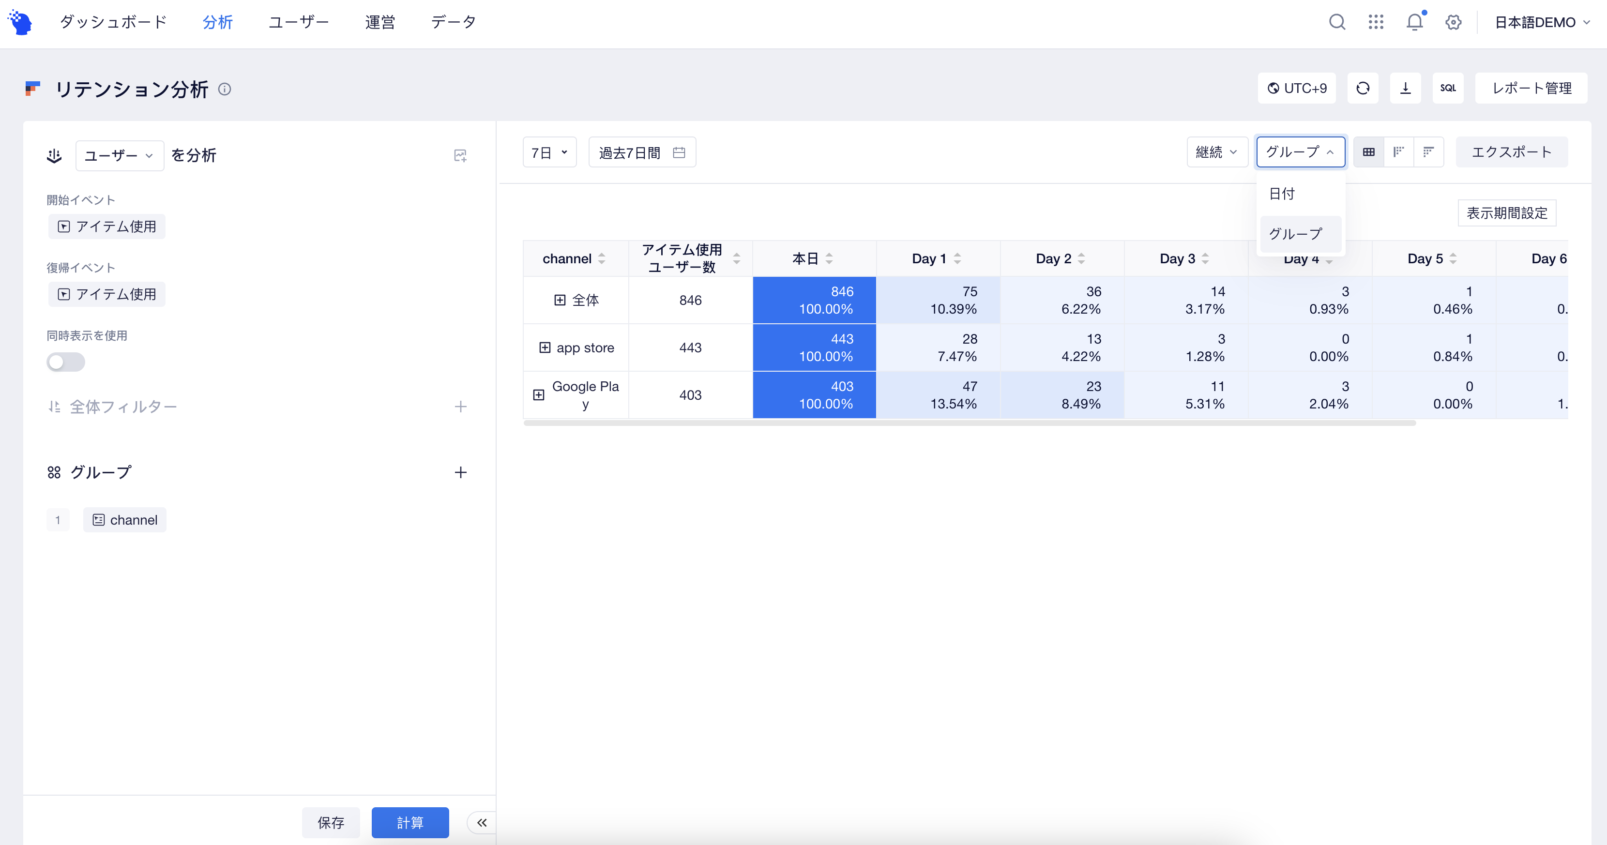Go to 運営 nav item

pyautogui.click(x=380, y=22)
